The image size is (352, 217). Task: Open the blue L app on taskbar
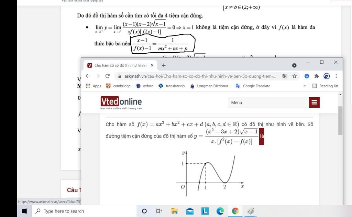205,211
